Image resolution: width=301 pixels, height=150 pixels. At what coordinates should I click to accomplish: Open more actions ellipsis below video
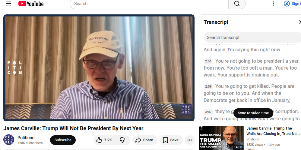190,140
